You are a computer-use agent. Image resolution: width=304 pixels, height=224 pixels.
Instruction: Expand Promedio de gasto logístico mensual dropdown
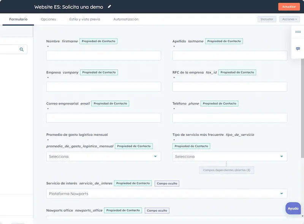[103, 156]
